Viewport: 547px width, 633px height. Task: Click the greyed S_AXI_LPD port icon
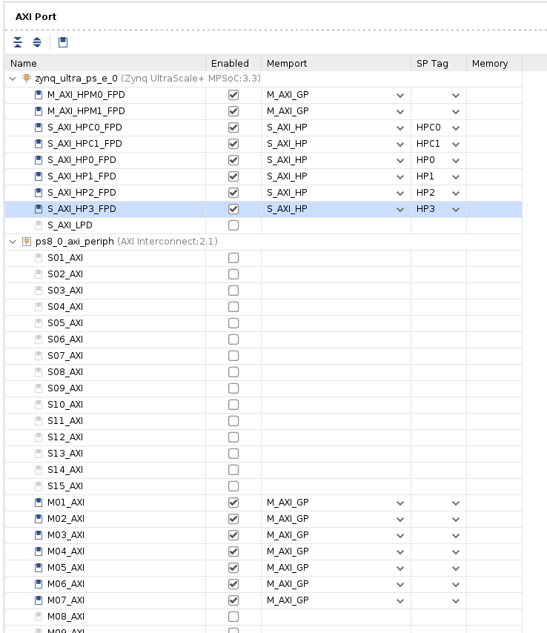(39, 225)
